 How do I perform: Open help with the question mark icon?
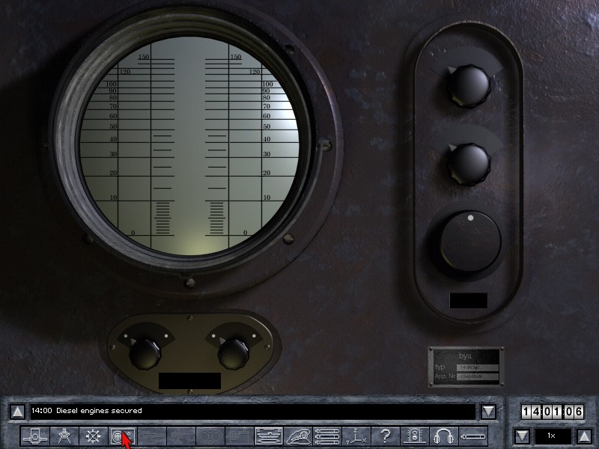[x=385, y=436]
